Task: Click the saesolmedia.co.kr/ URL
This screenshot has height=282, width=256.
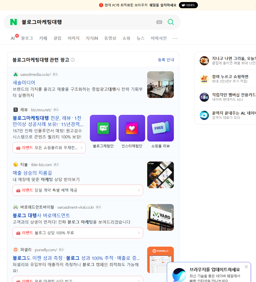Action: (x=36, y=74)
